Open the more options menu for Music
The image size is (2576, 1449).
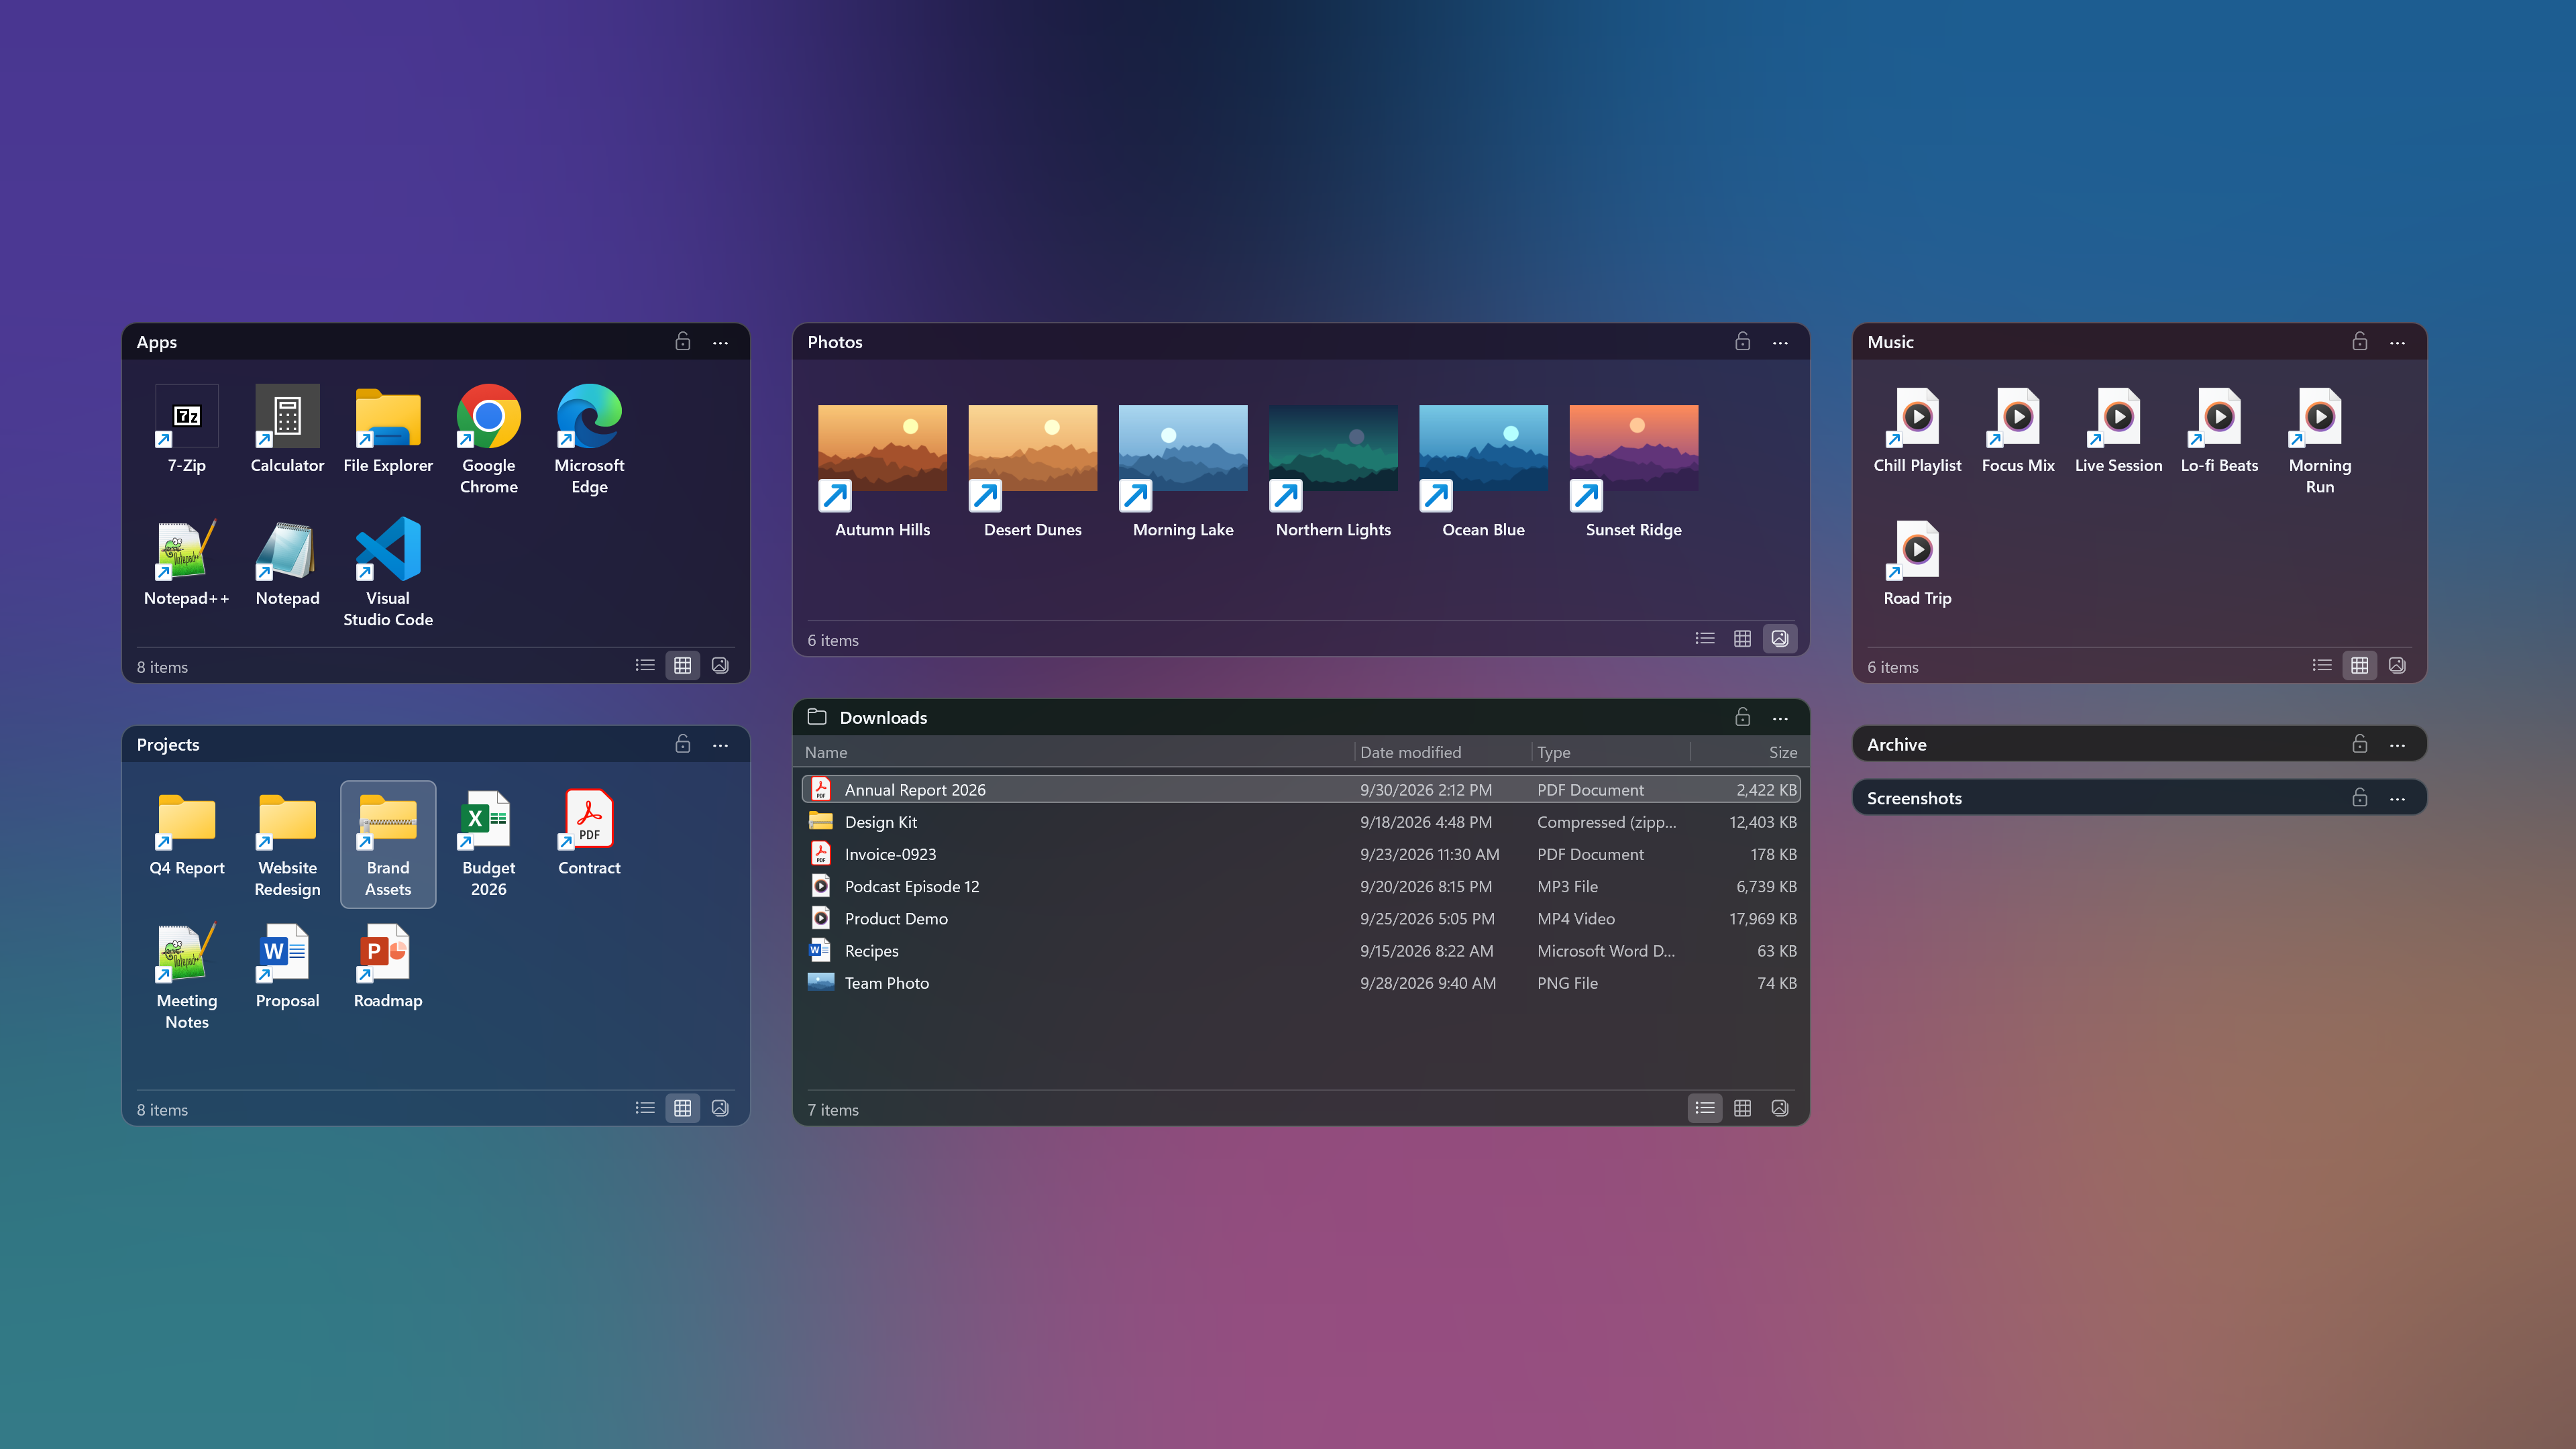[x=2397, y=342]
